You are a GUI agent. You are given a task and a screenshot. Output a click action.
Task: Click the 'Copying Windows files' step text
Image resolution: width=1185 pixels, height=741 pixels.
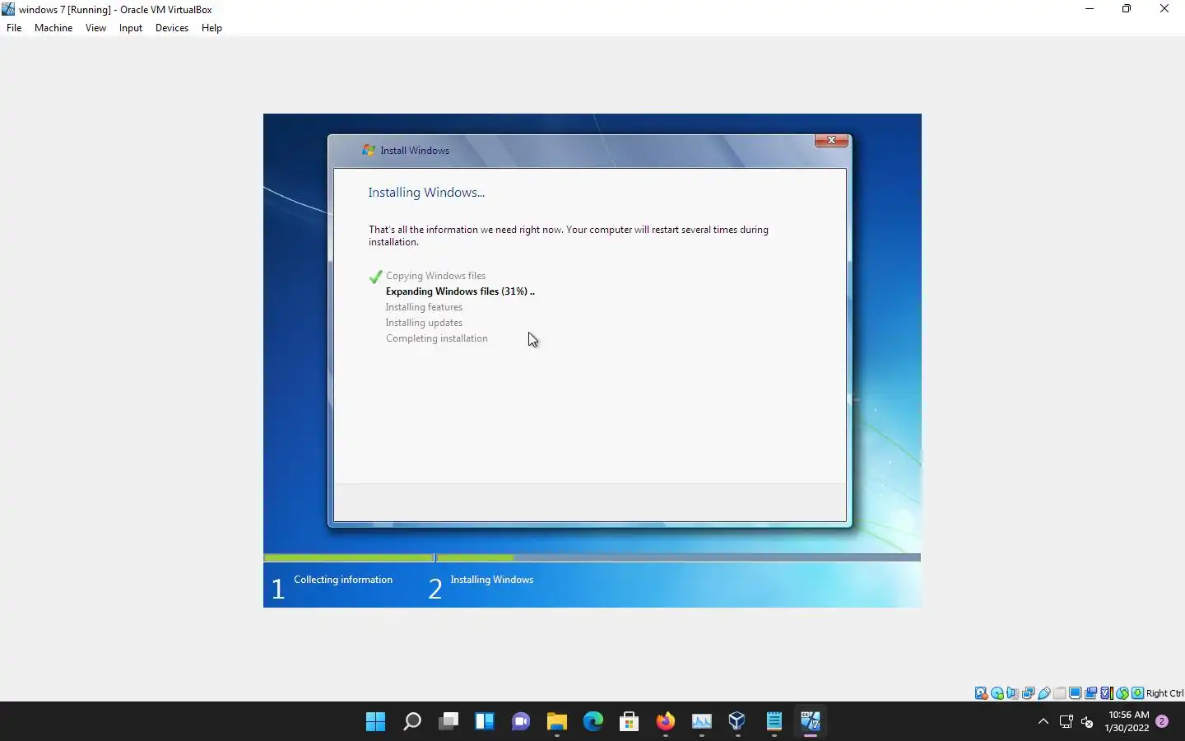pos(435,276)
